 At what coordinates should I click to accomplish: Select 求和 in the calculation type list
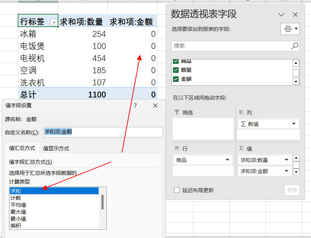[x=54, y=191]
